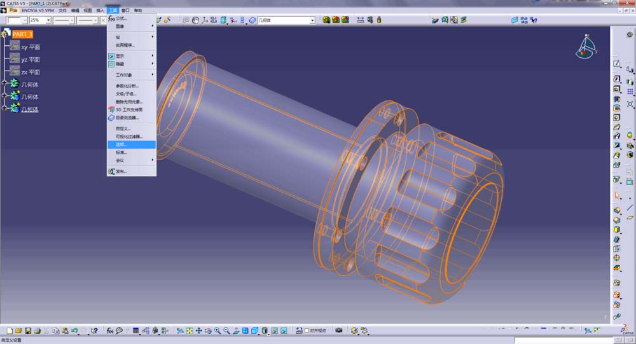Click the Fly mode icon
Image resolution: width=636 pixels, height=344 pixels.
click(x=180, y=331)
